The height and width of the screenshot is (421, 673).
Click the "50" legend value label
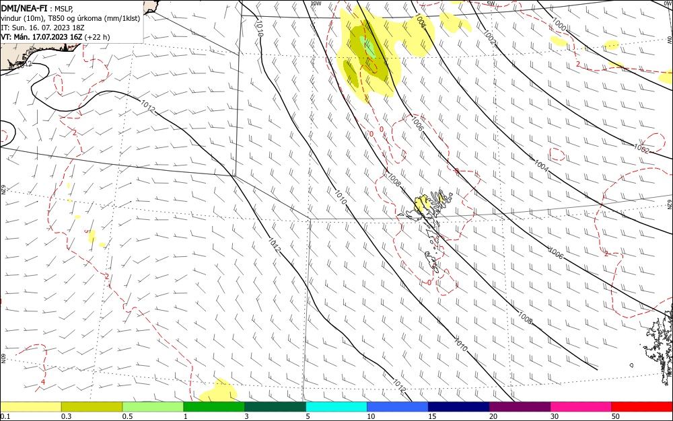(x=616, y=416)
